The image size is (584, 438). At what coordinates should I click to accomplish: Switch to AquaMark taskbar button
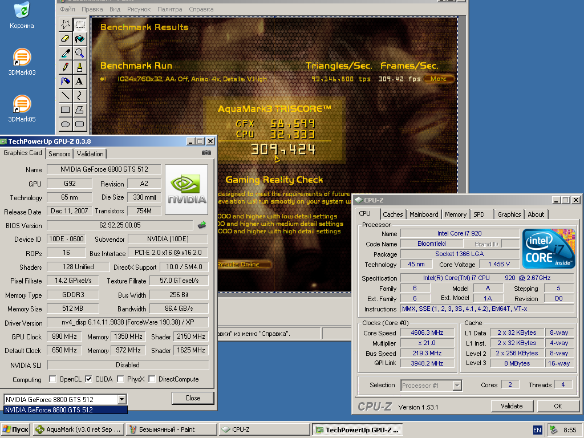tap(78, 430)
